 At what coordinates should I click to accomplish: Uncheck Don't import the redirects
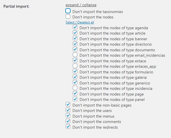click(x=68, y=127)
